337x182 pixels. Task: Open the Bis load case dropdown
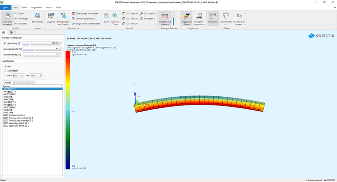click(x=36, y=75)
